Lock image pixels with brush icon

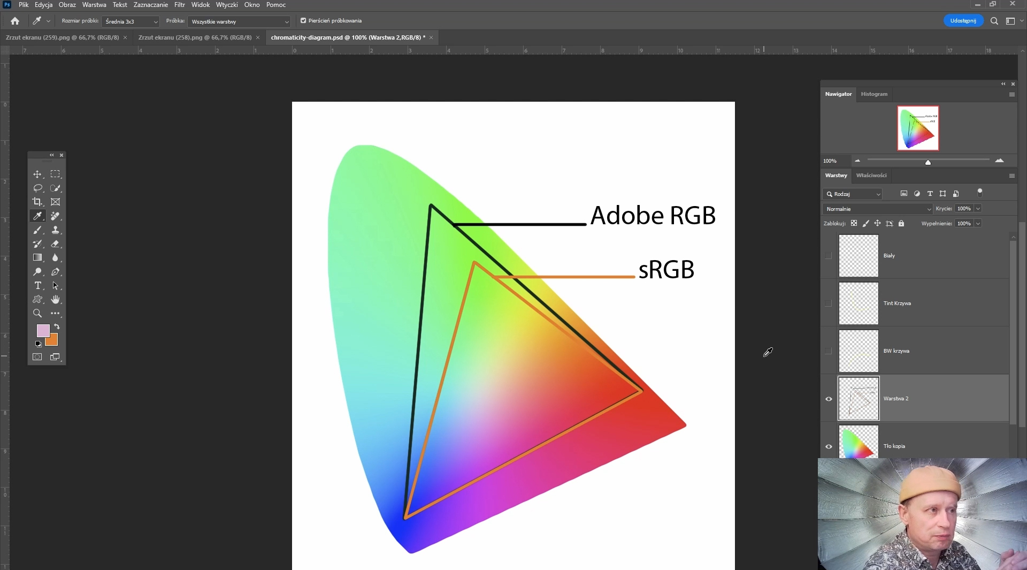(866, 224)
